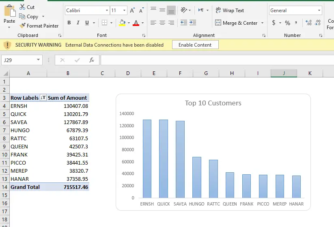Select the HUNGO row label cell

[28, 130]
